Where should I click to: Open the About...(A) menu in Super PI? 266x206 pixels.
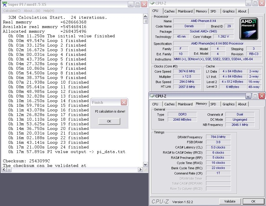(x=32, y=11)
